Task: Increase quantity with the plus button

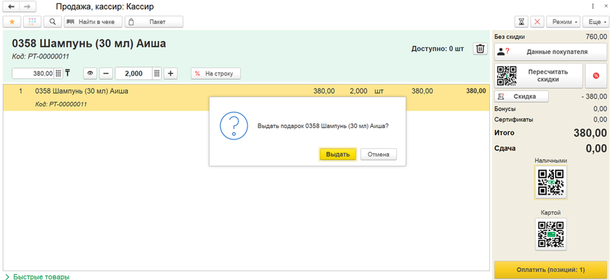Action: (x=170, y=73)
